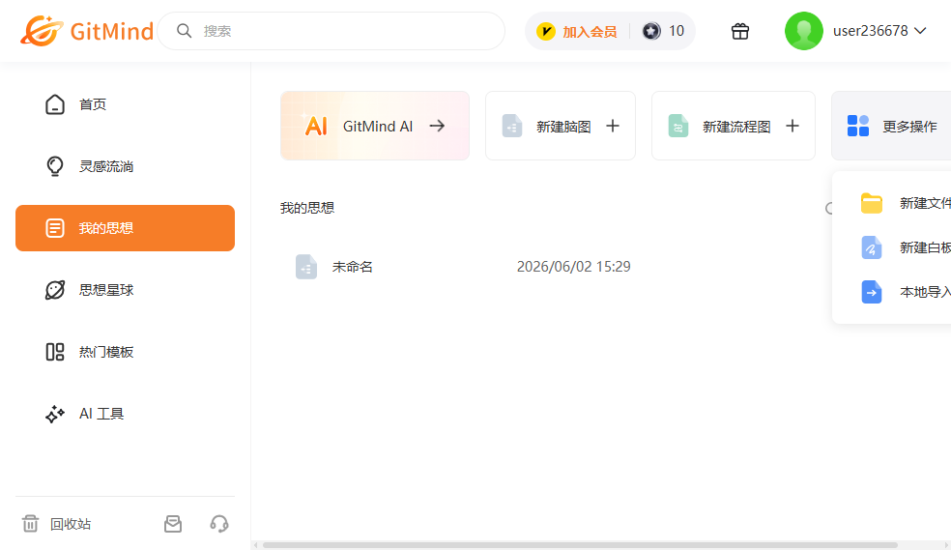The image size is (951, 550).
Task: Click the yellow VIP badge icon
Action: 545,31
